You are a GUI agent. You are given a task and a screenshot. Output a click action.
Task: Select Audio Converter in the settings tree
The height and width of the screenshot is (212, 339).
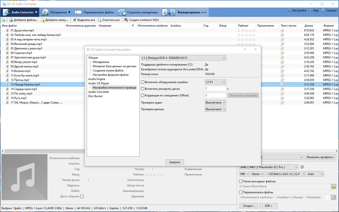coord(99,92)
